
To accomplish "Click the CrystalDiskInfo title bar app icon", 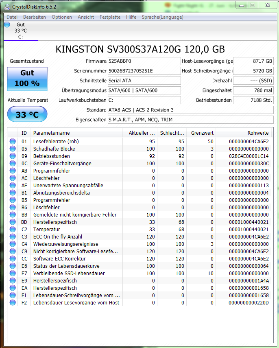I will click(x=7, y=7).
